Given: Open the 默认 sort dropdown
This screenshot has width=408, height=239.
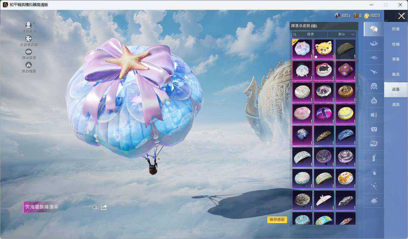Looking at the screenshot, I should point(342,34).
